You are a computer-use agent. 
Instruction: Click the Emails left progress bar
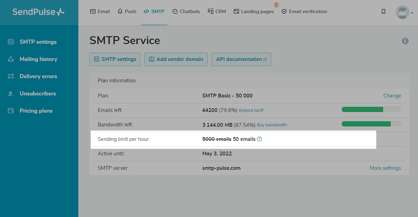371,110
